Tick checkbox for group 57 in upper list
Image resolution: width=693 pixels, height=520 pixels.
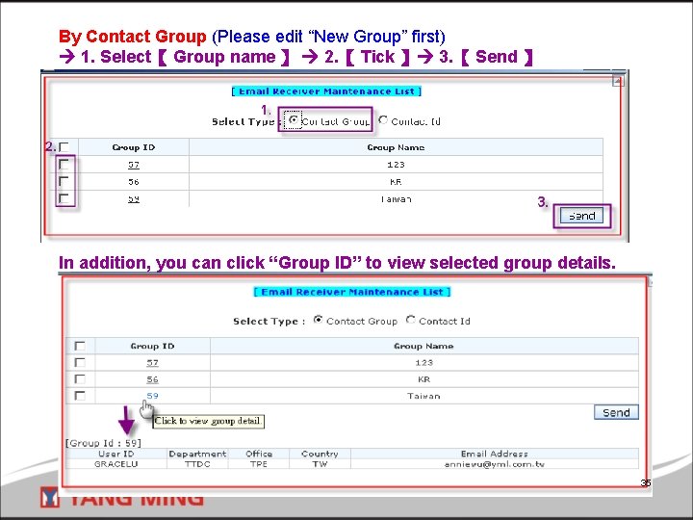click(x=64, y=165)
